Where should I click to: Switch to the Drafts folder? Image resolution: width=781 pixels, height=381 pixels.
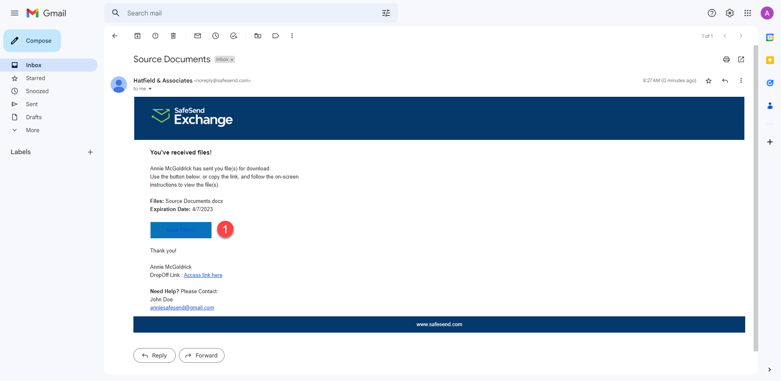(34, 117)
